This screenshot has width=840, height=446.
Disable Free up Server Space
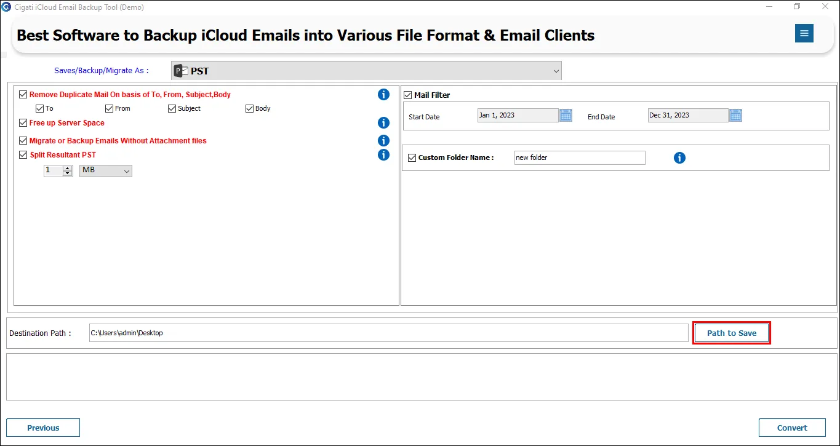(23, 123)
